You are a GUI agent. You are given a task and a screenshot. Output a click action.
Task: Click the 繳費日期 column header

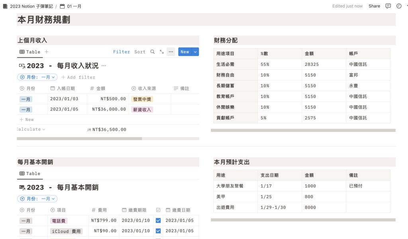(x=178, y=210)
